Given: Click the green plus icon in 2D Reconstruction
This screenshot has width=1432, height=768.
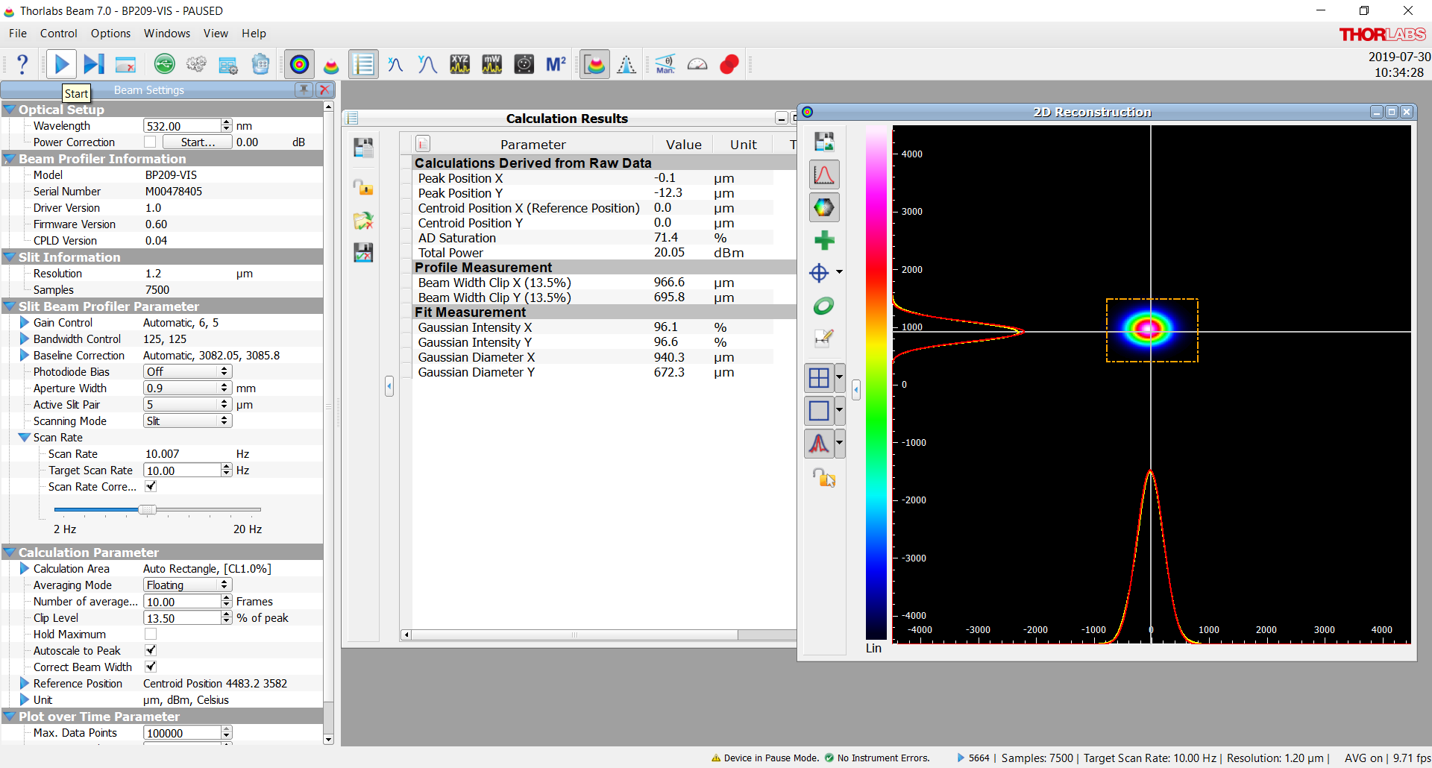Looking at the screenshot, I should tap(824, 240).
